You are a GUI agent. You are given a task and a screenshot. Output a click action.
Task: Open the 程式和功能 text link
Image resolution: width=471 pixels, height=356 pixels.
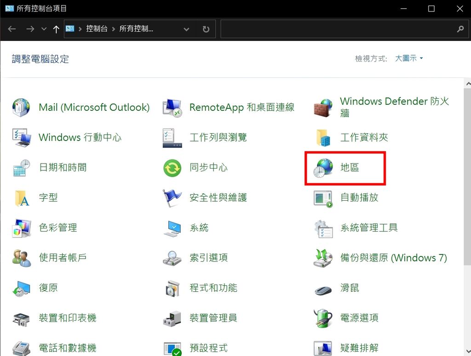[x=213, y=288]
